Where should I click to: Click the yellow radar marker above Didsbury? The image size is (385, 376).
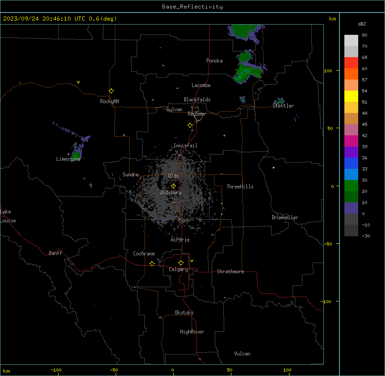tap(173, 186)
